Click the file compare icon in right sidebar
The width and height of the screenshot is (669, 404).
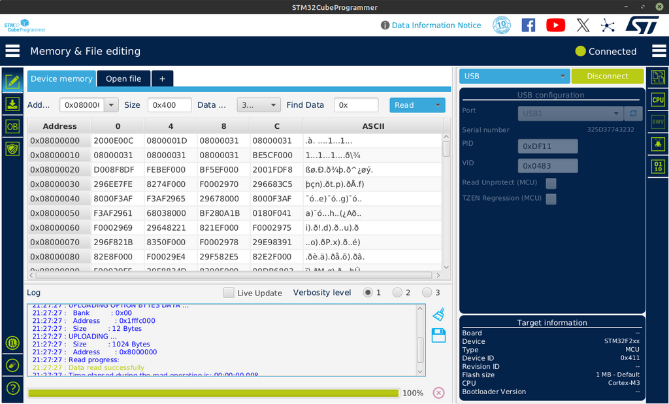tap(657, 77)
